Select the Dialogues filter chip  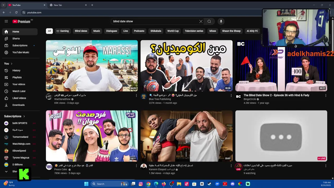[x=112, y=31]
